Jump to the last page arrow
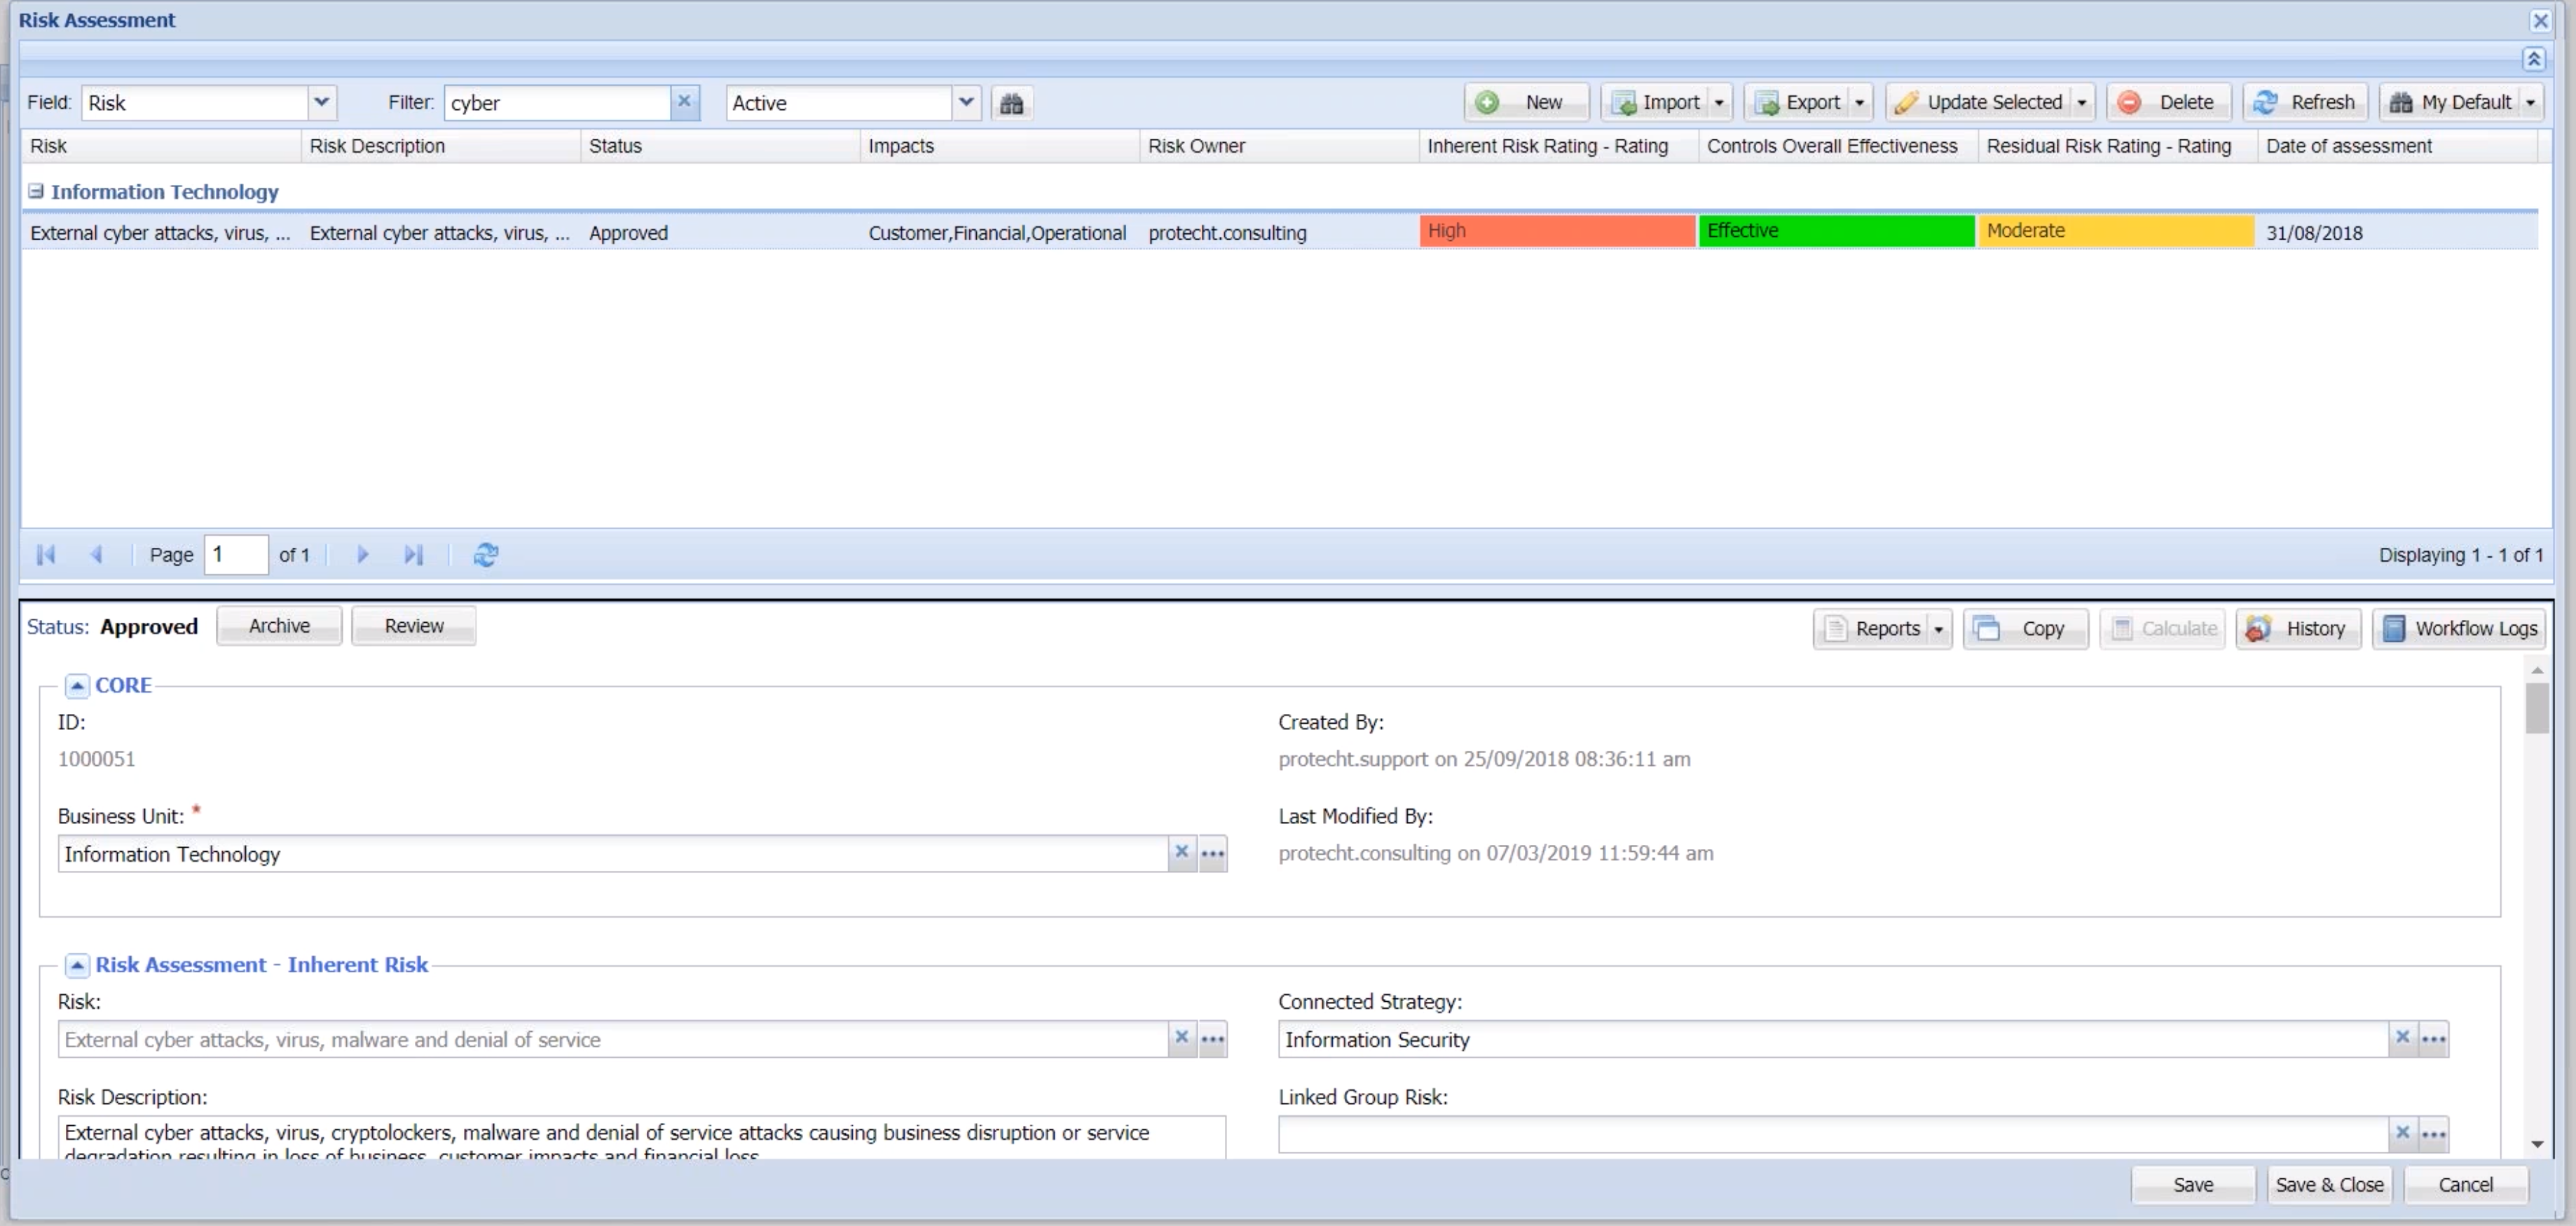Image resolution: width=2576 pixels, height=1226 pixels. [x=413, y=555]
